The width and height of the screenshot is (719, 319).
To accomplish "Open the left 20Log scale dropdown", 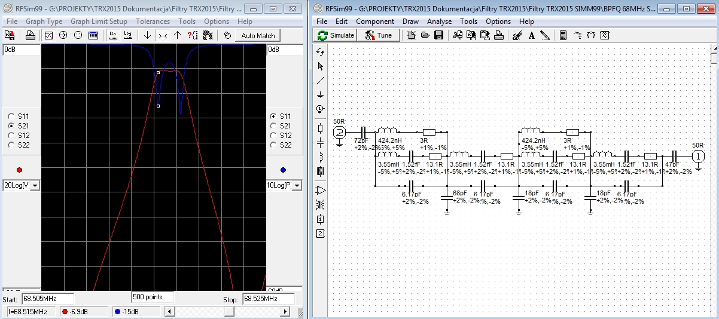I will click(x=35, y=186).
